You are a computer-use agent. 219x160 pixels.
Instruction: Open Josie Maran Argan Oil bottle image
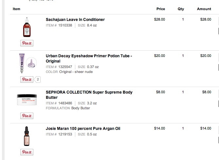(27, 136)
